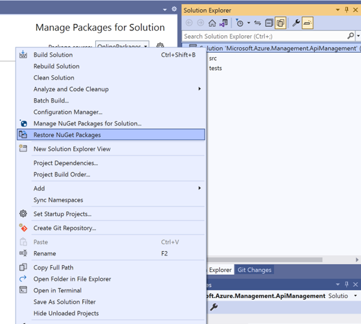Screen dimensions: 361x324
Task: Click right arrow of Solution Explorer horizontal scrollbar
Action: (x=357, y=259)
